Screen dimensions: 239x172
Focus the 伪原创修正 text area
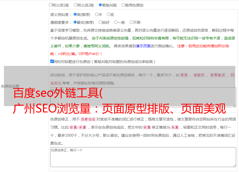[143, 157]
